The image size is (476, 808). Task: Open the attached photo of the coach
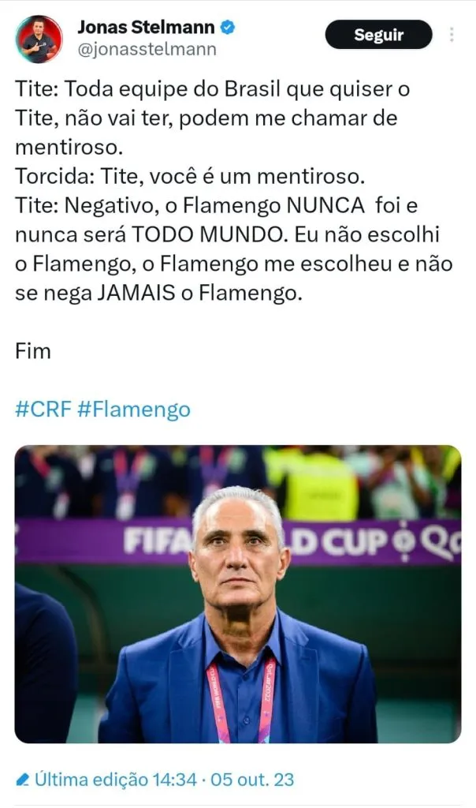pyautogui.click(x=237, y=593)
